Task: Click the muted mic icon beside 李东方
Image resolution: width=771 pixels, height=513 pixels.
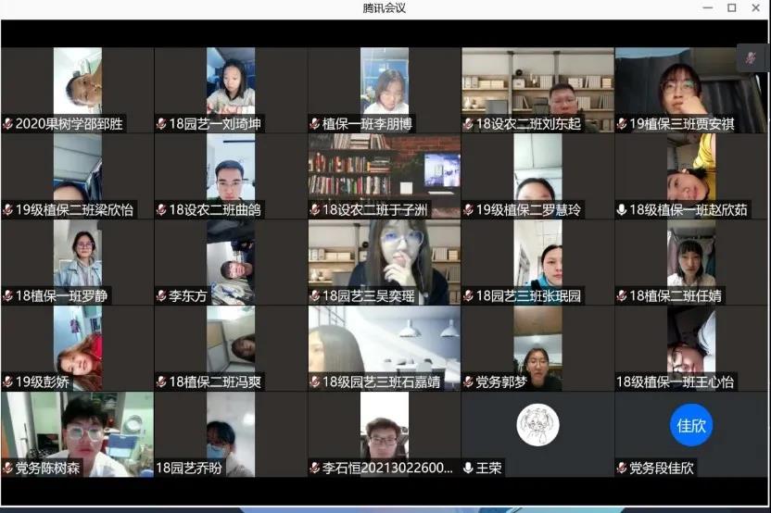Action: point(162,296)
